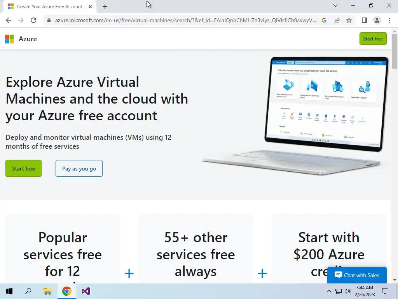Open Windows taskbar search
Screen dimensions: 398x299
[x=28, y=291]
